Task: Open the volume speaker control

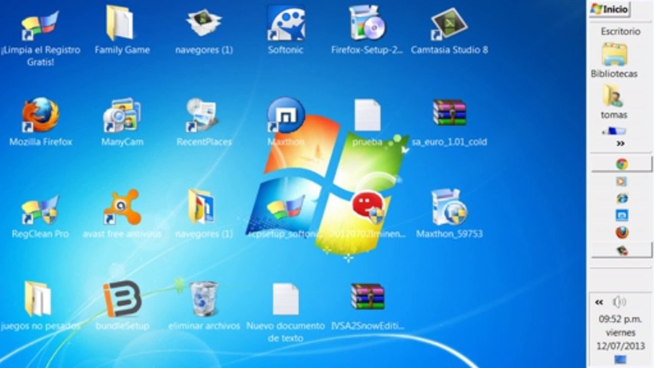Action: pyautogui.click(x=619, y=302)
